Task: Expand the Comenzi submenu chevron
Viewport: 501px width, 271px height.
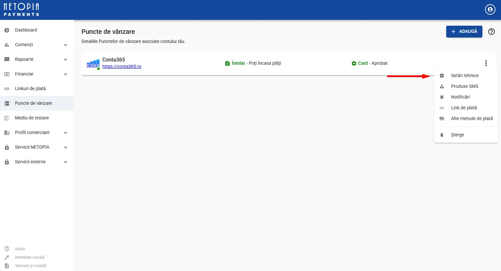Action: point(66,45)
